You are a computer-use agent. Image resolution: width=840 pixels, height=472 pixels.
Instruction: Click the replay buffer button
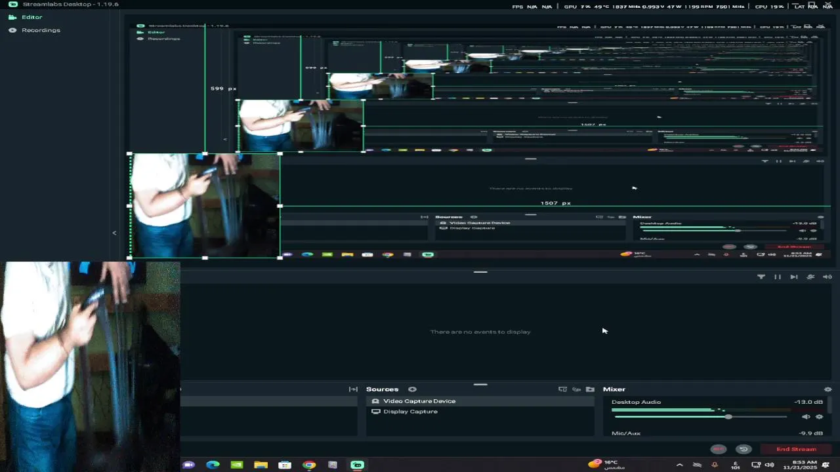coord(744,449)
